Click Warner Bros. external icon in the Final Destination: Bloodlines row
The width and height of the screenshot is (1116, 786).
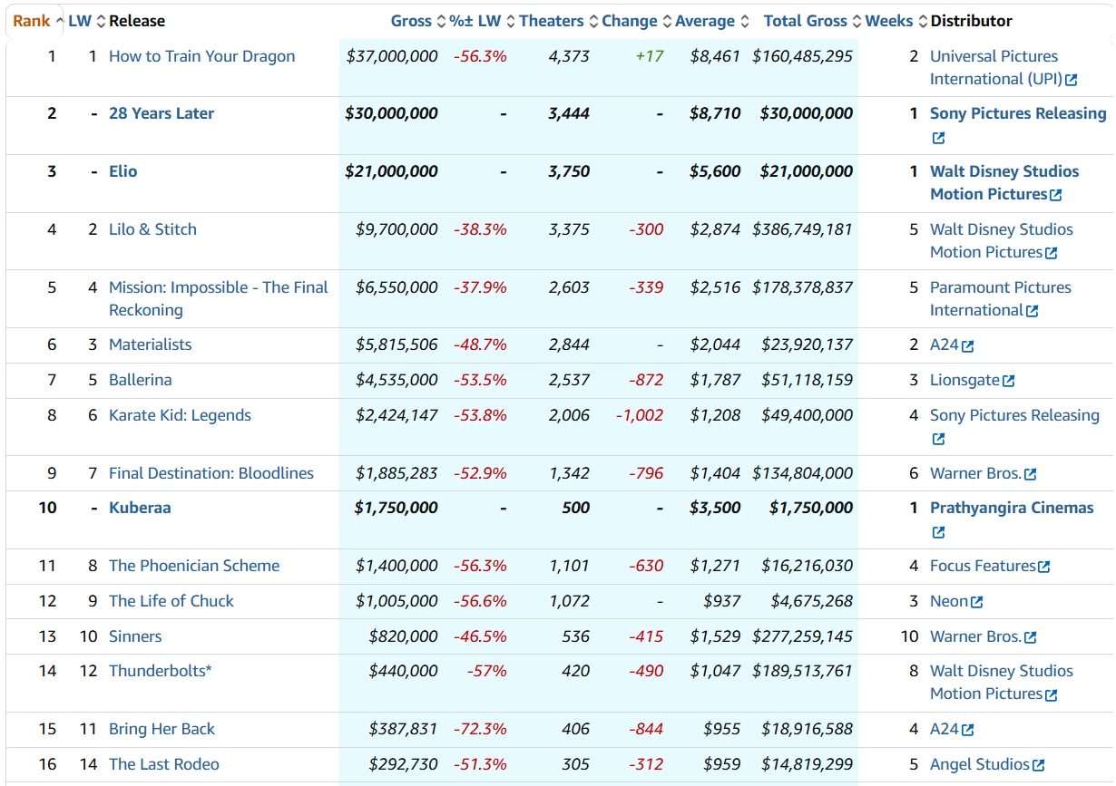tap(1030, 474)
